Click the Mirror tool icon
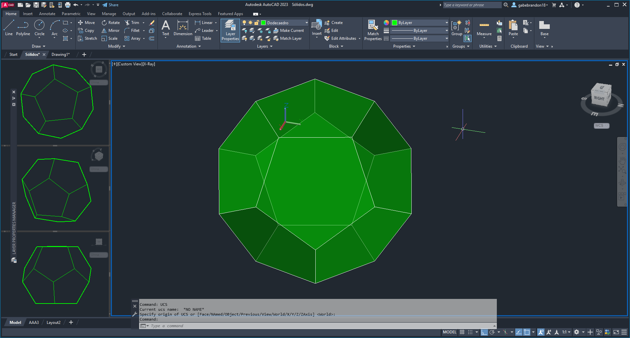 coord(104,31)
